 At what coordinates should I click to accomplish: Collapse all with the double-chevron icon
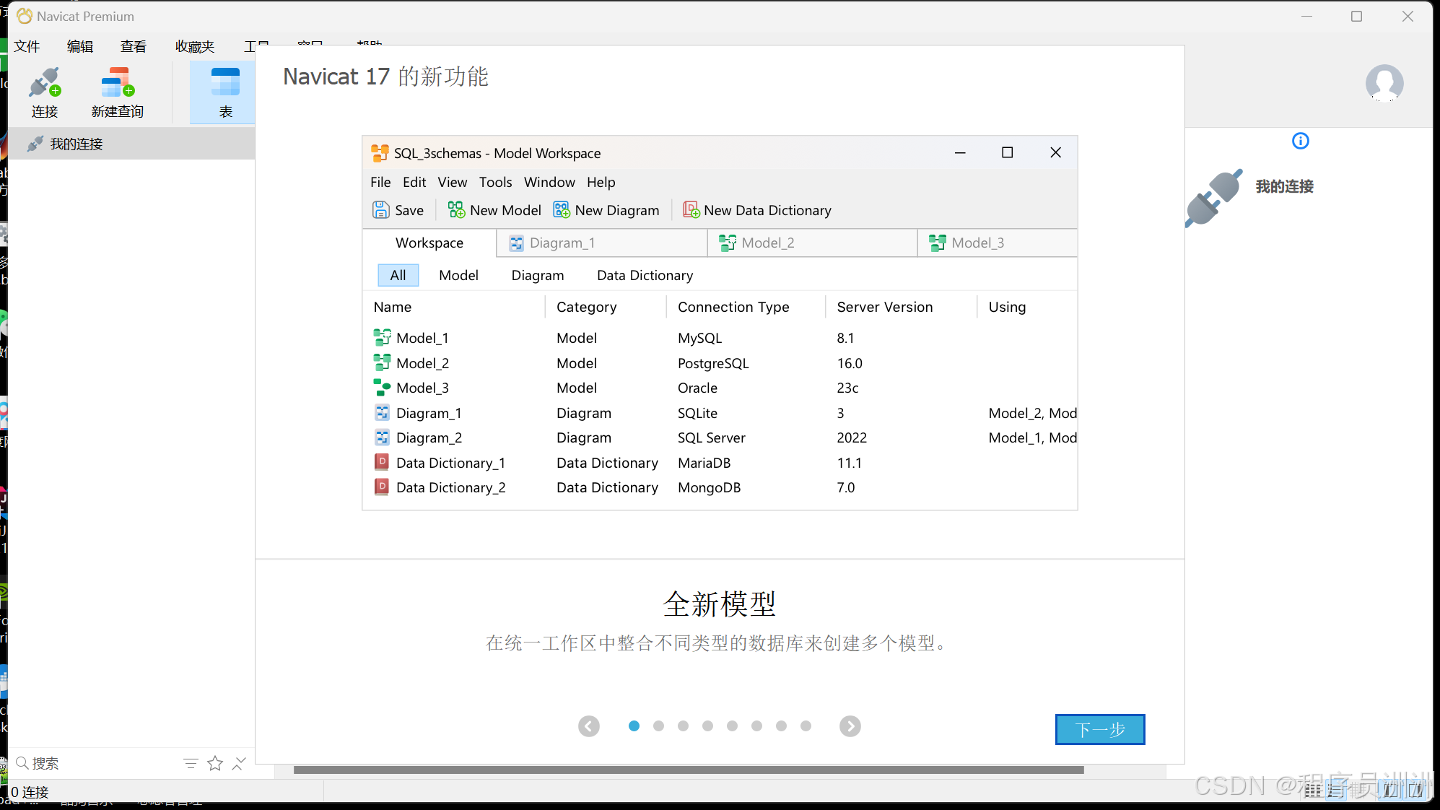click(x=239, y=763)
